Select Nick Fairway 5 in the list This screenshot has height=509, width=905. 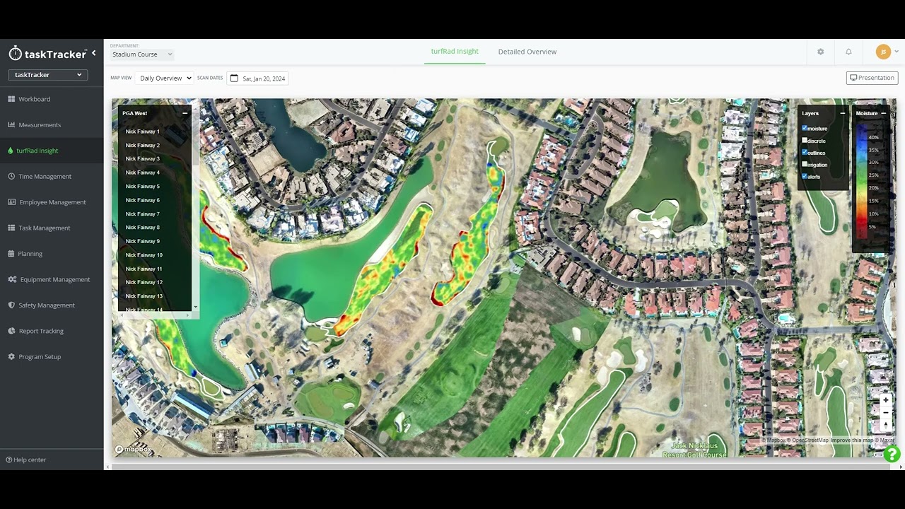click(x=142, y=186)
